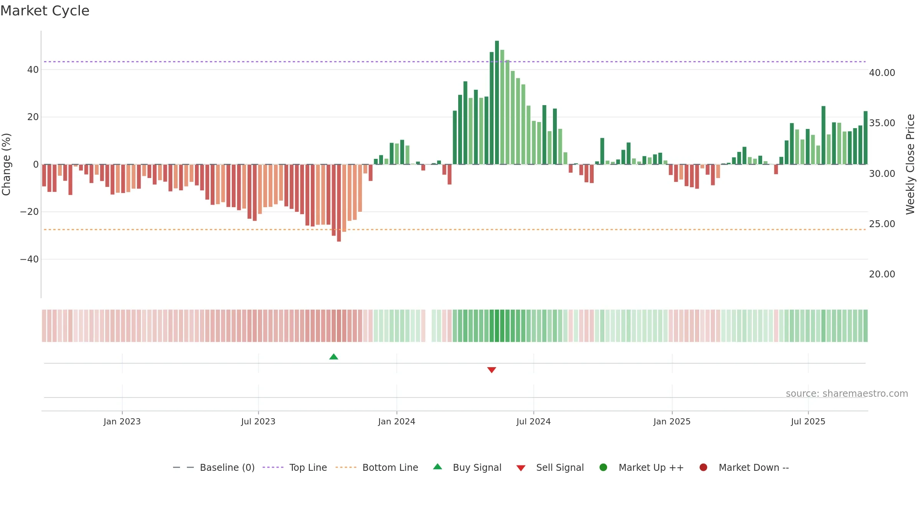
Task: Click the 25.00 price tick on the right axis
Action: (x=882, y=224)
